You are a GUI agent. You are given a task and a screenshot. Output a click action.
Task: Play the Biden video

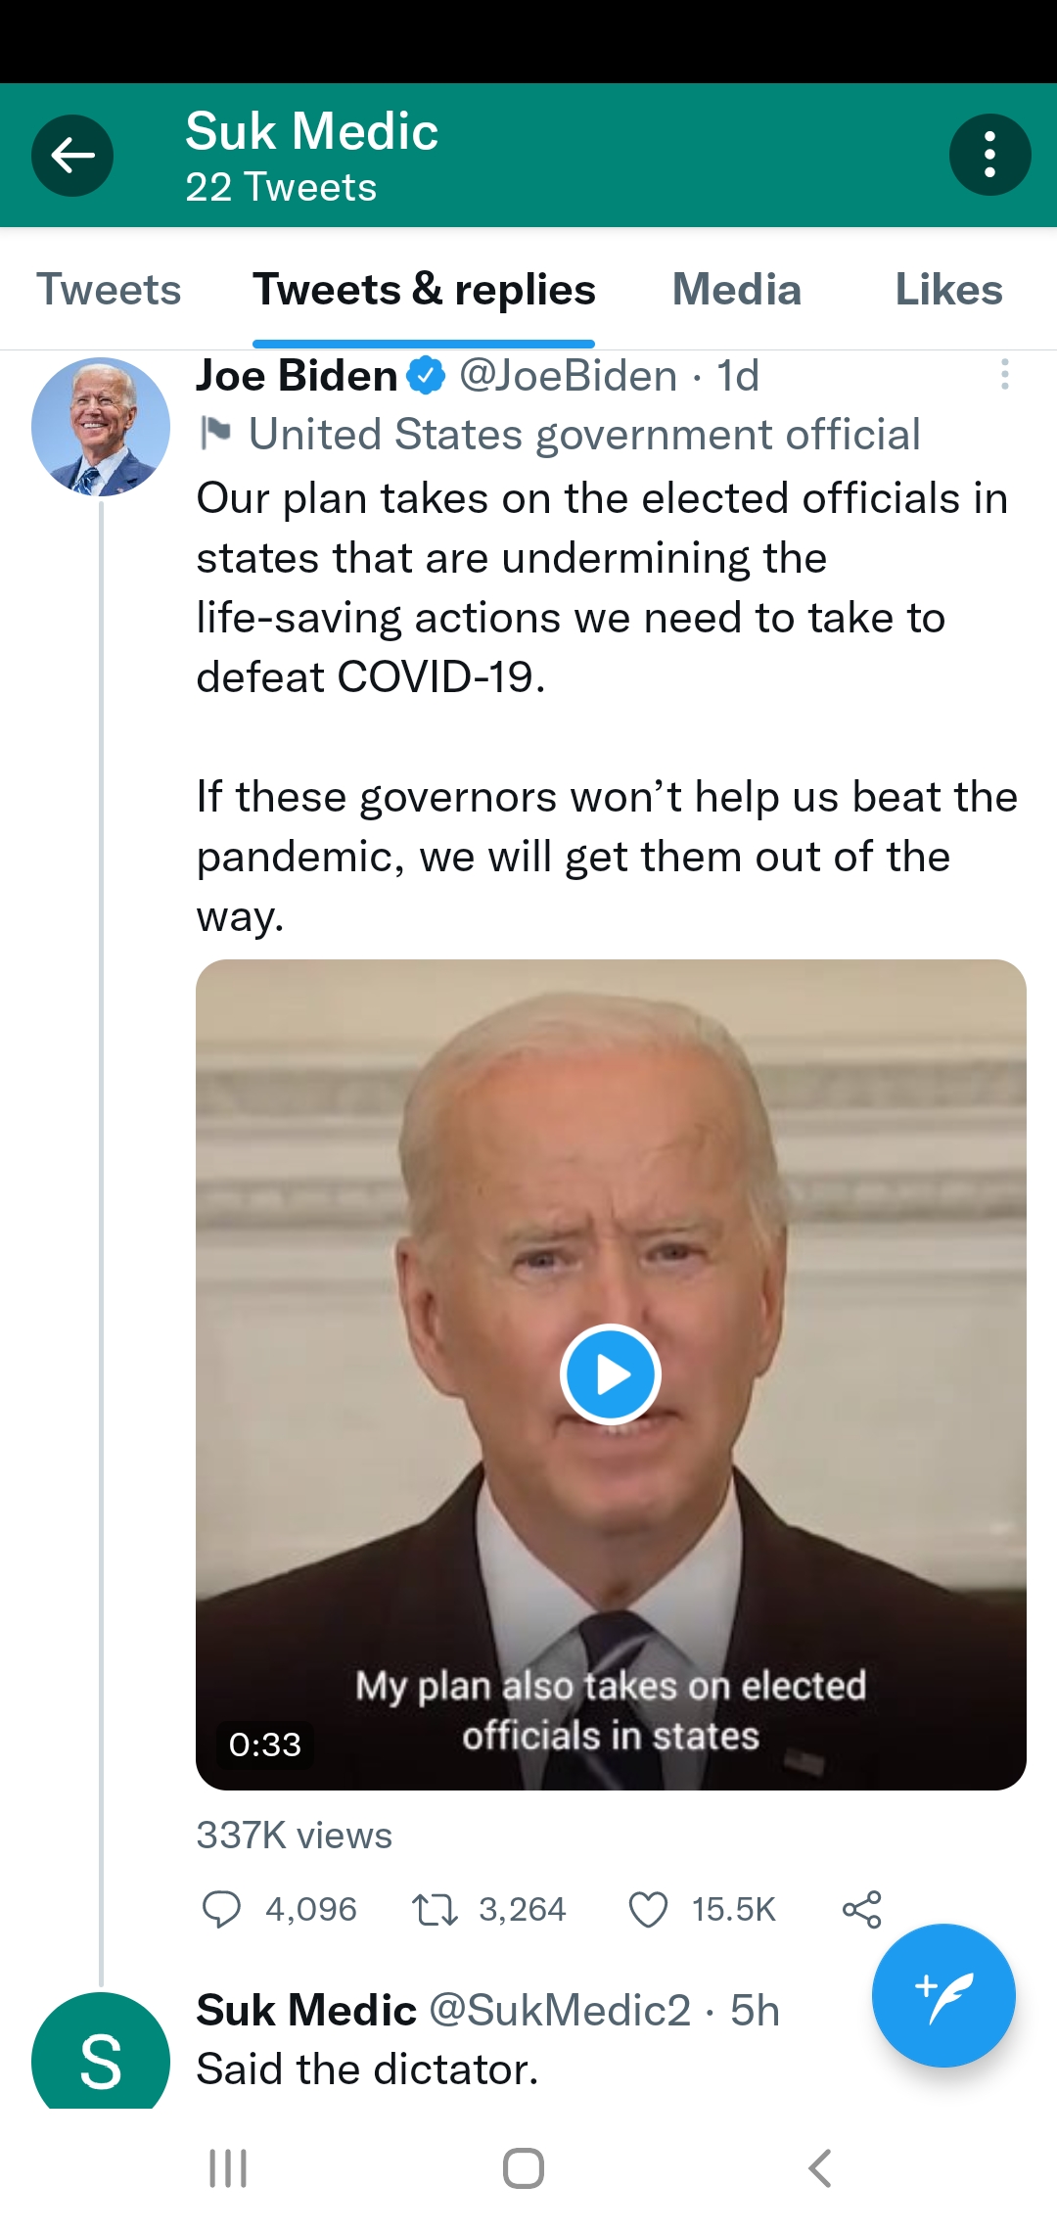pos(611,1374)
